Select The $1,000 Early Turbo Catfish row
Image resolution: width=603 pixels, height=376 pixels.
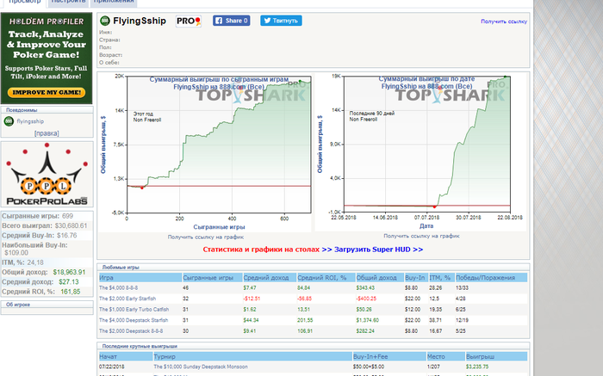313,310
